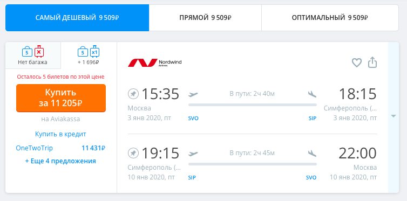Viewport: 407px width, 201px height.
Task: Select the САМЫЙ ДЕШЕВЫЙ tab
Action: (x=77, y=18)
